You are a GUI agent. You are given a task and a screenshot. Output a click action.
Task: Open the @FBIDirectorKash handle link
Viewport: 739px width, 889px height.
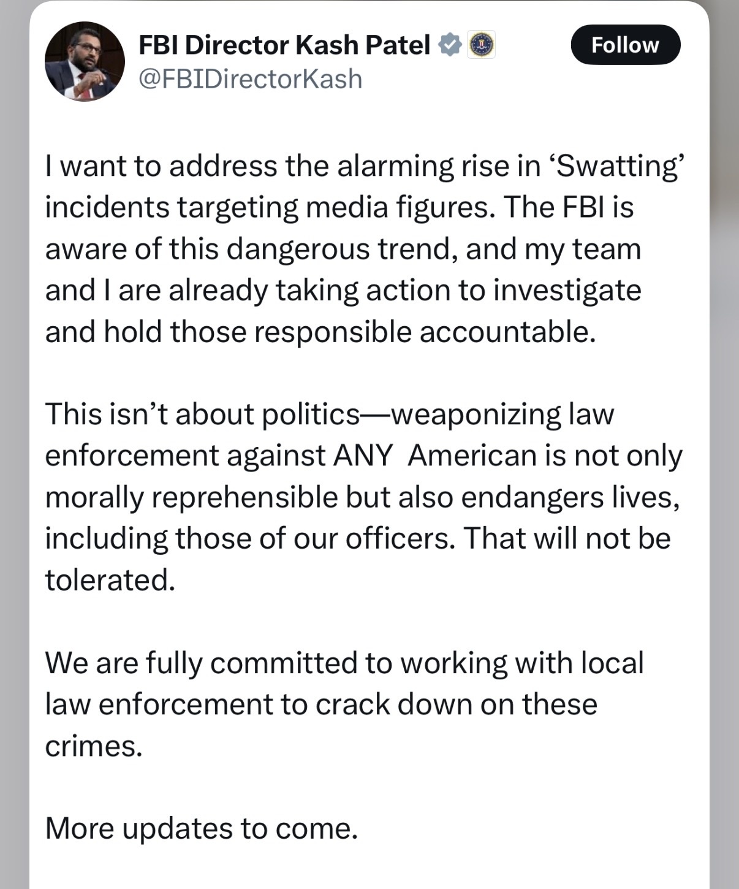[x=251, y=79]
